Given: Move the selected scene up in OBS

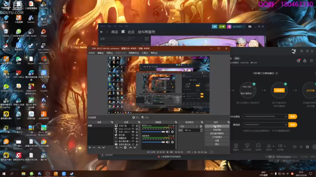Looking at the screenshot, I should (x=99, y=147).
